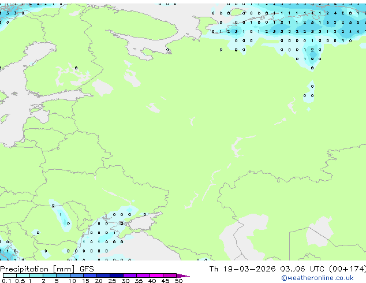
Task: Click the 5–10 mm light blue legend swatch
Action: [63, 275]
